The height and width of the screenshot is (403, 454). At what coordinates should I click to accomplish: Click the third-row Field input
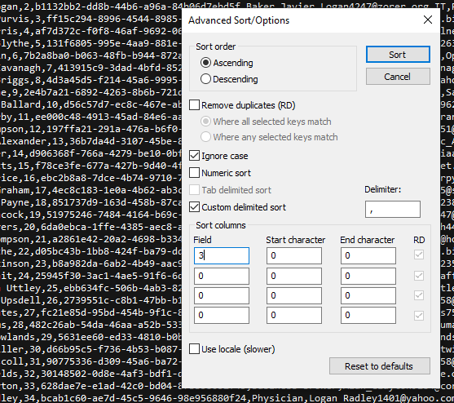pos(222,295)
